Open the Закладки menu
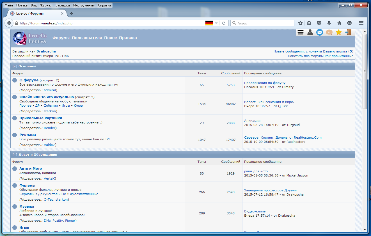 point(63,5)
